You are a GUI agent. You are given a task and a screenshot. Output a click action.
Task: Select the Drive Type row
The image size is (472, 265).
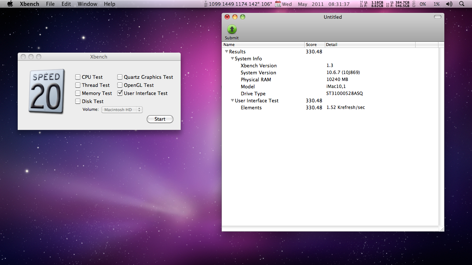[x=330, y=93]
